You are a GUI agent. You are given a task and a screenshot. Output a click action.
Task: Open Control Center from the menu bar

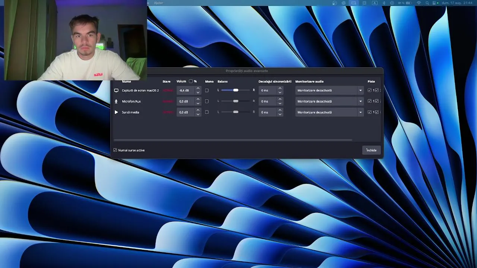pos(434,3)
